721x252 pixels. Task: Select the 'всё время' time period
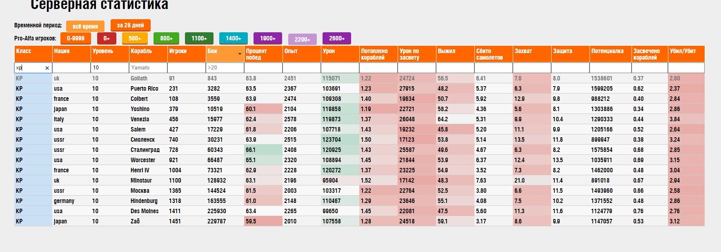pyautogui.click(x=85, y=27)
